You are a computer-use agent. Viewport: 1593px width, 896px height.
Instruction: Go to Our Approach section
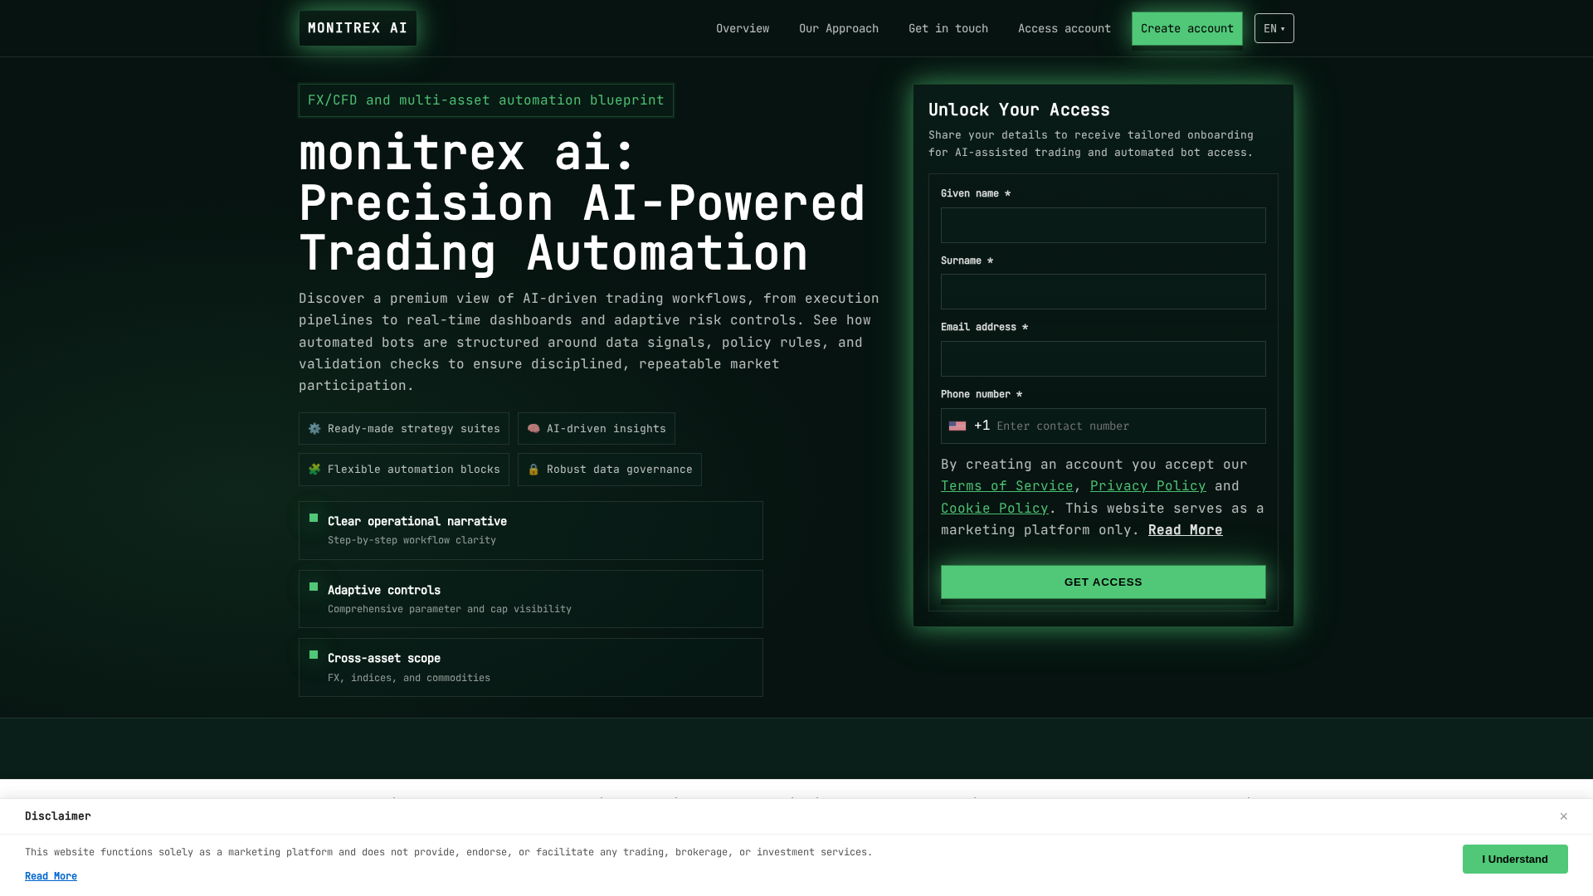[x=839, y=28]
